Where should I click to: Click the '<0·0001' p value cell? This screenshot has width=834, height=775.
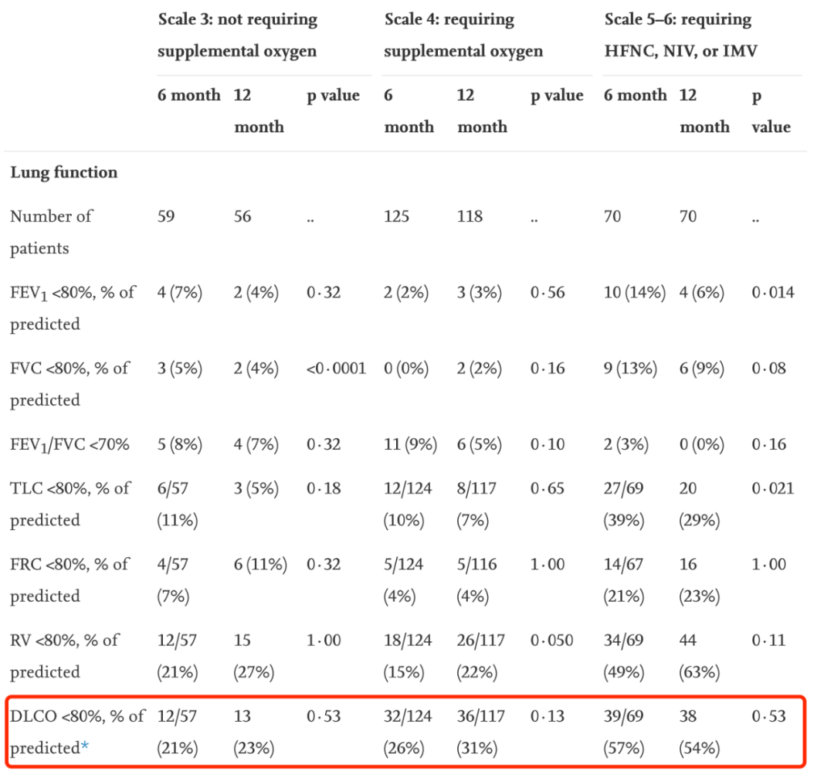[336, 369]
